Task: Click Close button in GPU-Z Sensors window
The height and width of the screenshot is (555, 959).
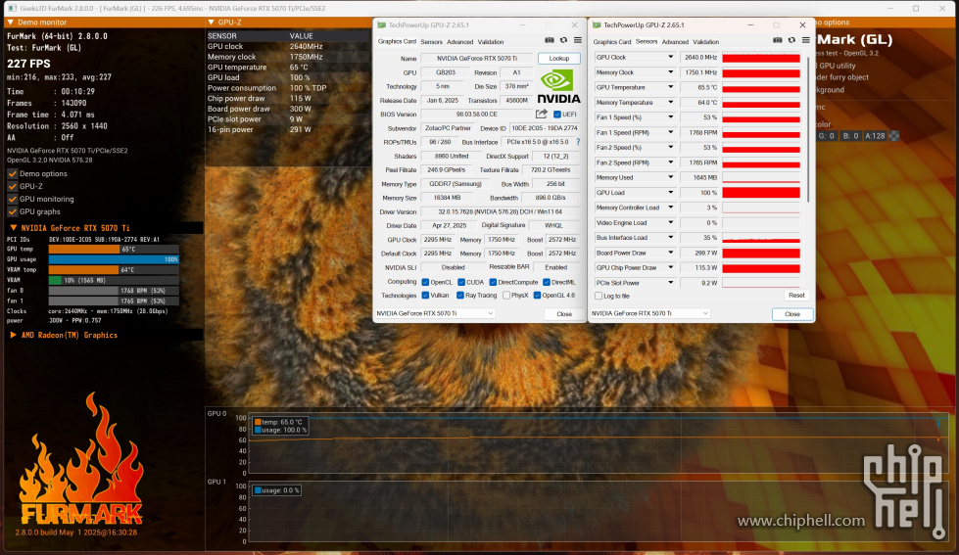Action: point(792,313)
